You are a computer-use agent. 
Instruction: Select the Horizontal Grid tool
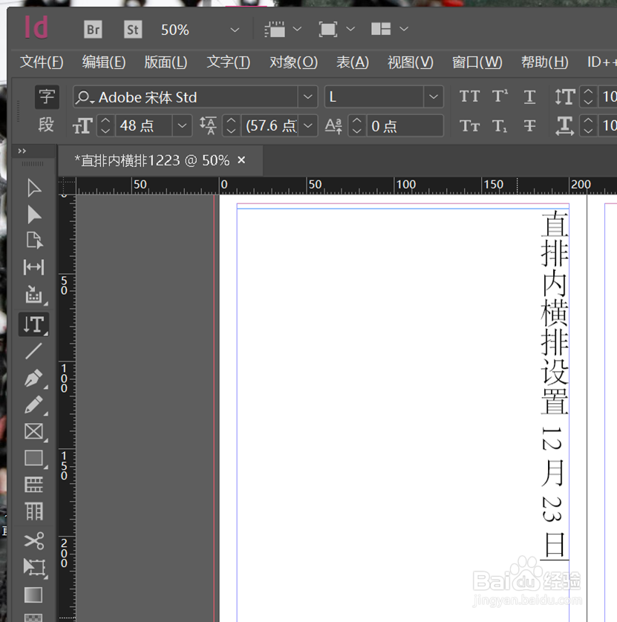pyautogui.click(x=33, y=485)
